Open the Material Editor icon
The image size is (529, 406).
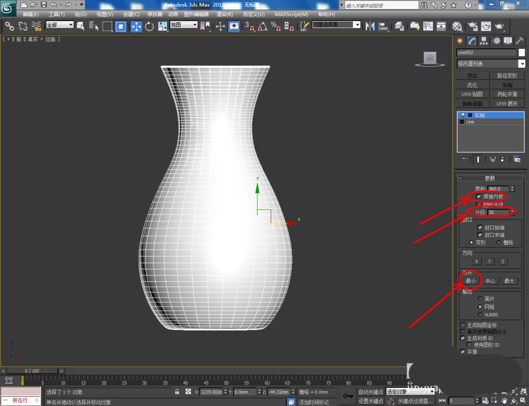pos(457,26)
